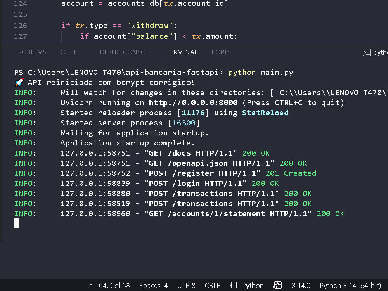
Task: Open the DEBUG CONSOLE tab
Action: click(x=126, y=52)
